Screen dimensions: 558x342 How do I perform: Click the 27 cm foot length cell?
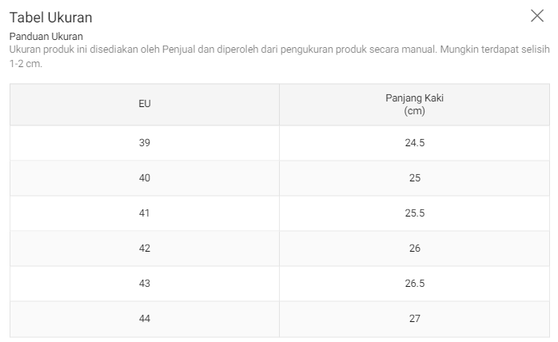(415, 319)
